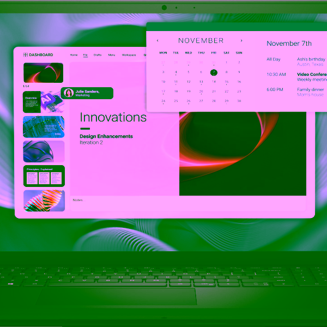Select November 17 in calendar
The image size is (327, 327).
tap(163, 92)
